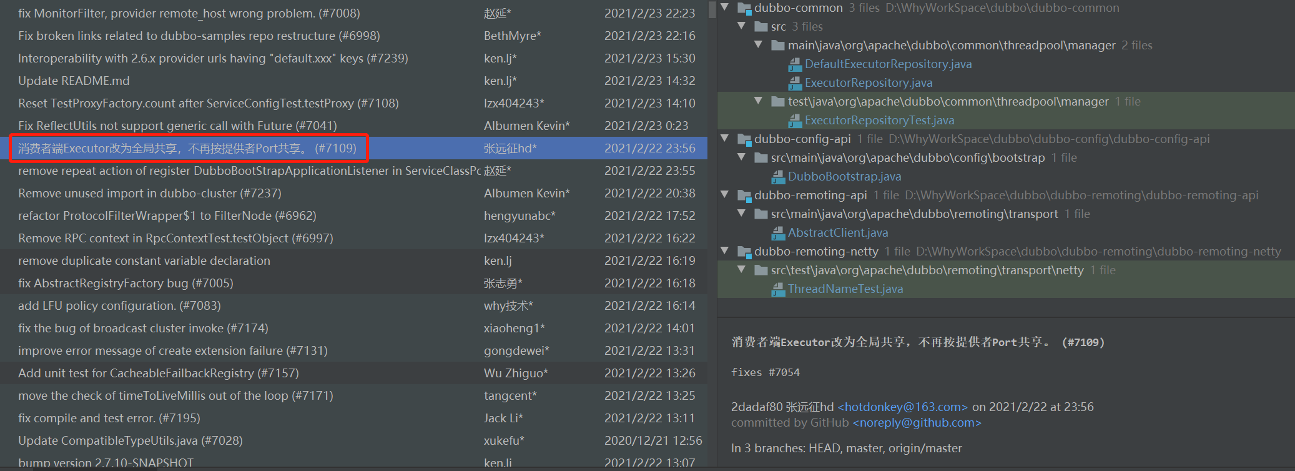This screenshot has width=1295, height=471.
Task: Select commit 'fix the bug of broadcast cluster invoke'
Action: click(353, 328)
